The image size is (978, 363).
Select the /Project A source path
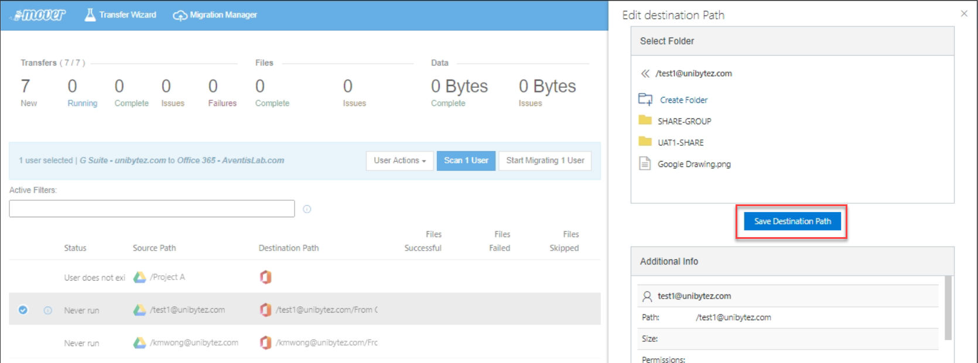click(167, 277)
